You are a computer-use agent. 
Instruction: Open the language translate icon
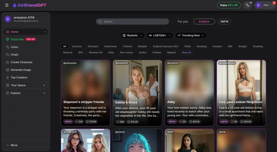[248, 5]
